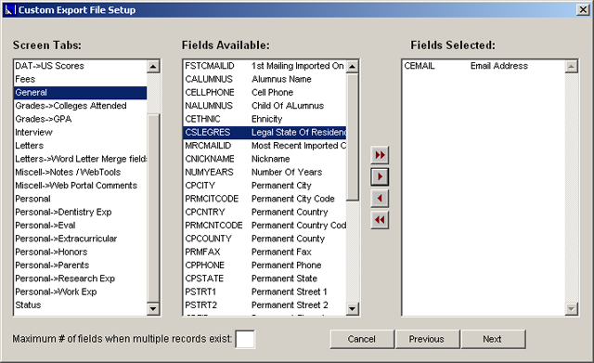Click the Screen Tabs scrollbar thumb
The height and width of the screenshot is (363, 594).
[153, 207]
